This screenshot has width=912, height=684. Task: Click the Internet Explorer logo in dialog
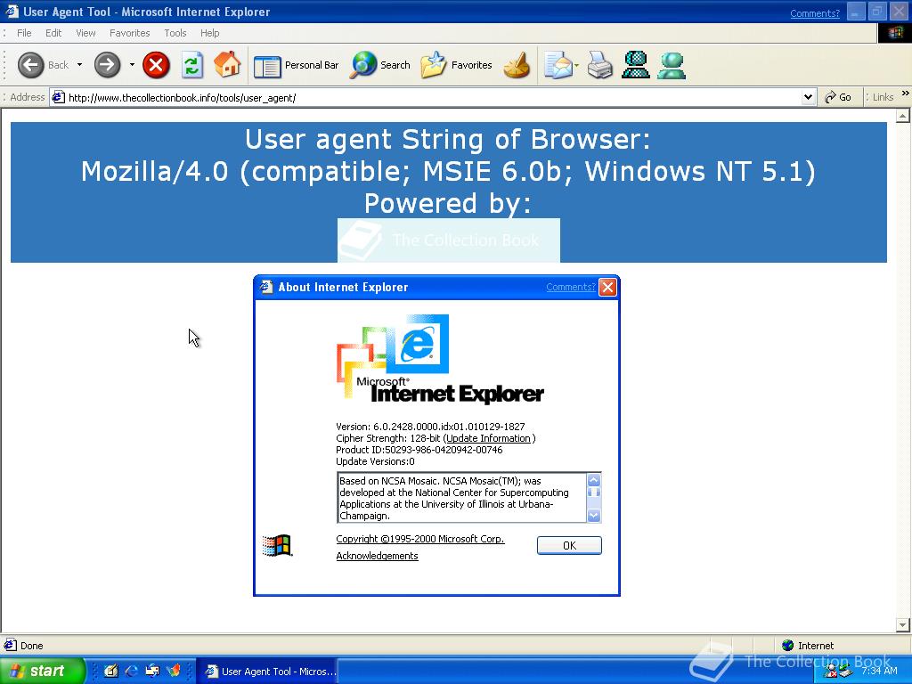[x=440, y=359]
